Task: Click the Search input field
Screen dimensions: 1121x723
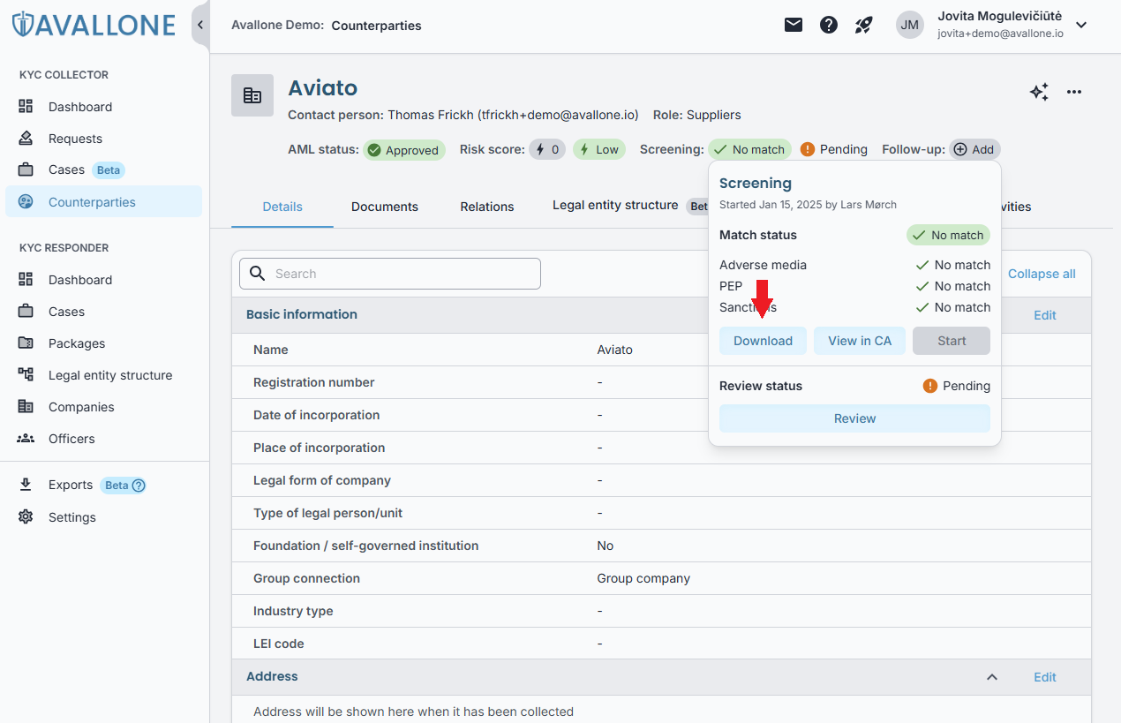Action: (390, 274)
